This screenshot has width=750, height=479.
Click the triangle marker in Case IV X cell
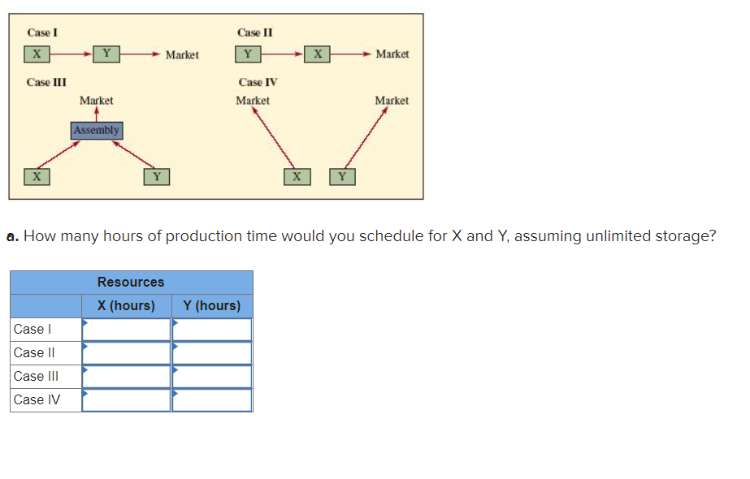[85, 395]
